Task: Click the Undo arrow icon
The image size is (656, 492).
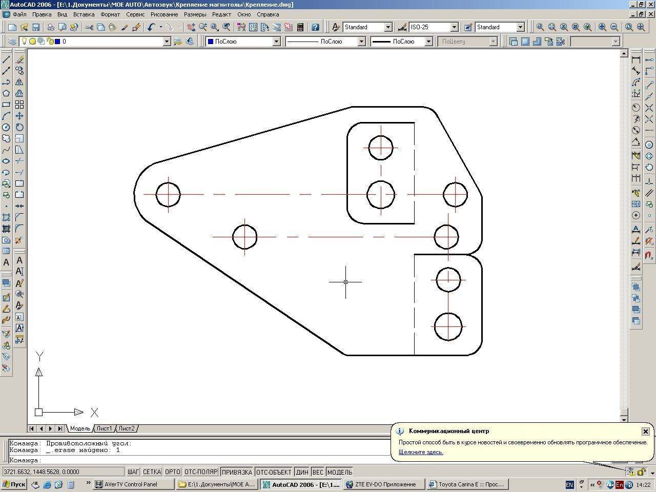Action: pyautogui.click(x=151, y=27)
